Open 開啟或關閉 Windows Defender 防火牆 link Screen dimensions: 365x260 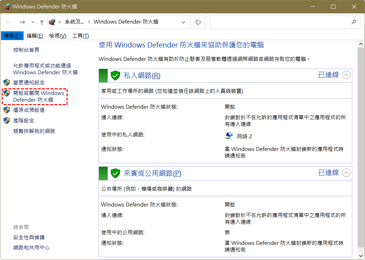click(38, 96)
